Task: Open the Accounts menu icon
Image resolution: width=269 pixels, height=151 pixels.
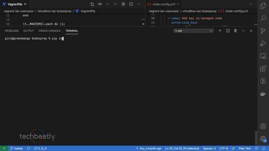Action: 263,126
